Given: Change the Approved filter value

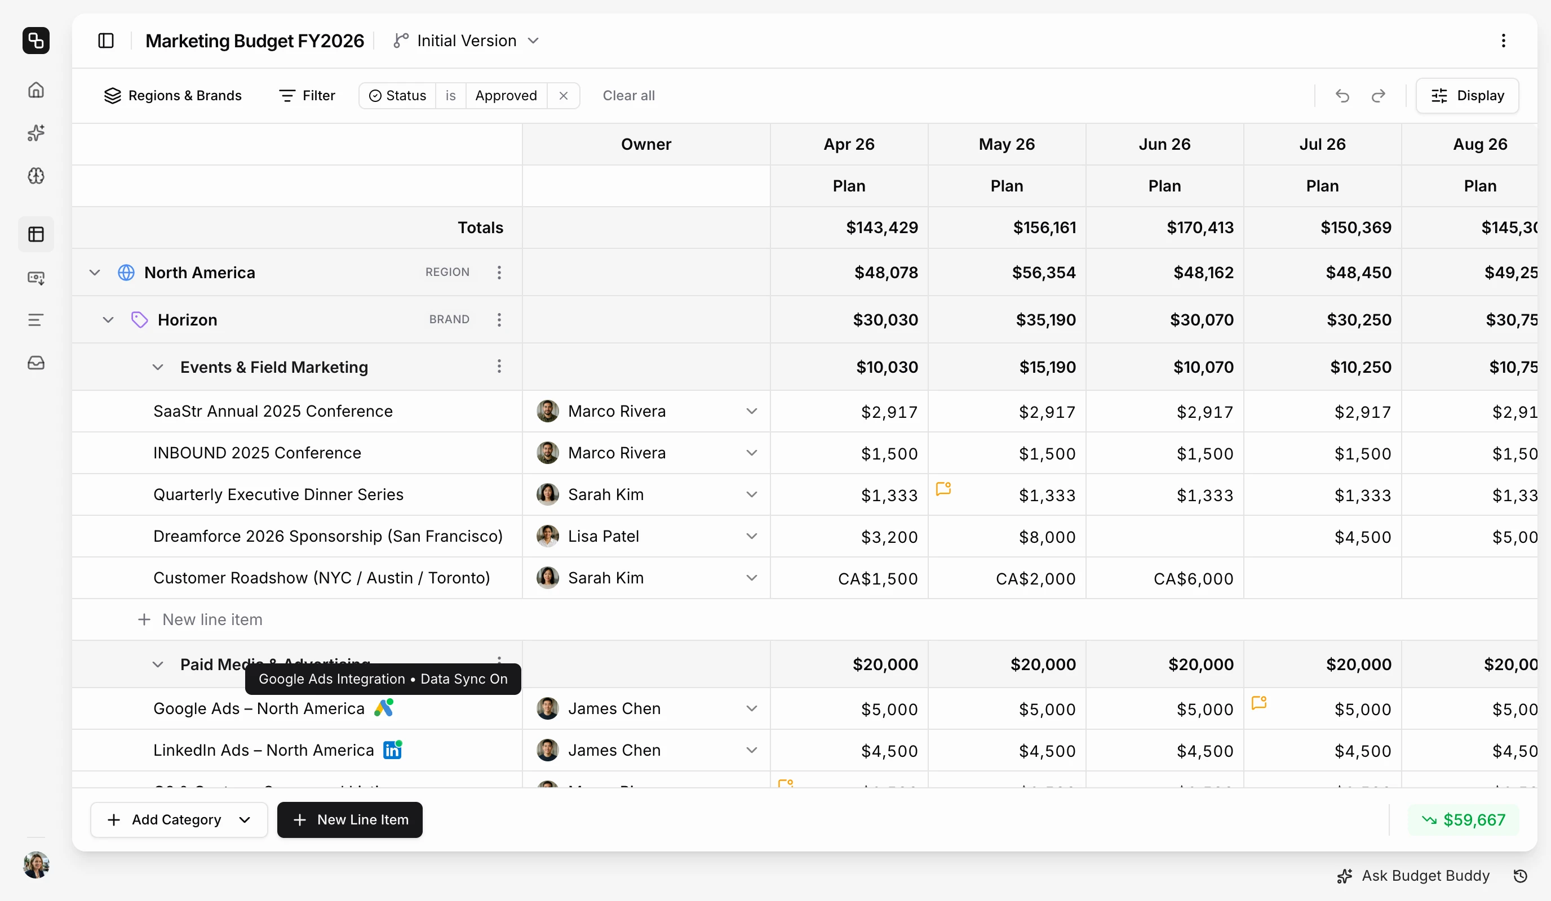Looking at the screenshot, I should [506, 95].
